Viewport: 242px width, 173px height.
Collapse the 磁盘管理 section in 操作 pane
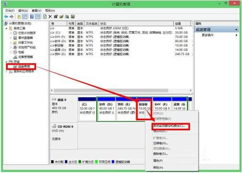coord(236,29)
